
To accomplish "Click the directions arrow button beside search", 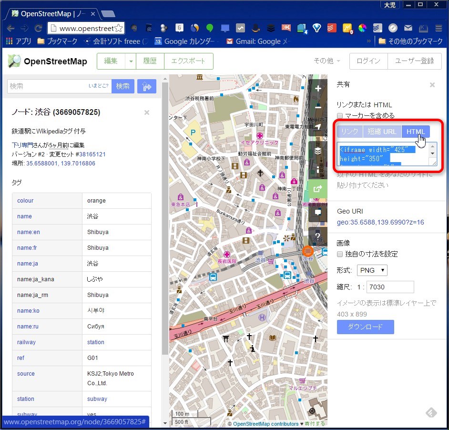I will pyautogui.click(x=147, y=86).
